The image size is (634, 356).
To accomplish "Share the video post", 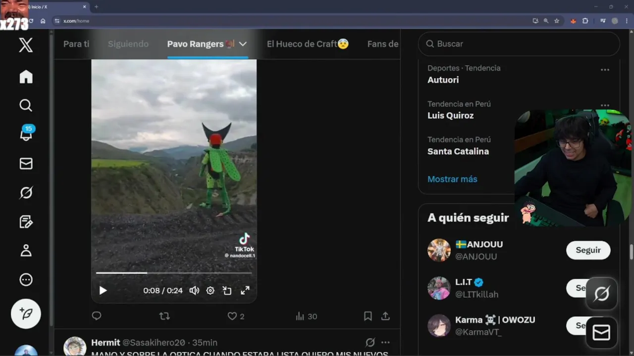I will [385, 316].
